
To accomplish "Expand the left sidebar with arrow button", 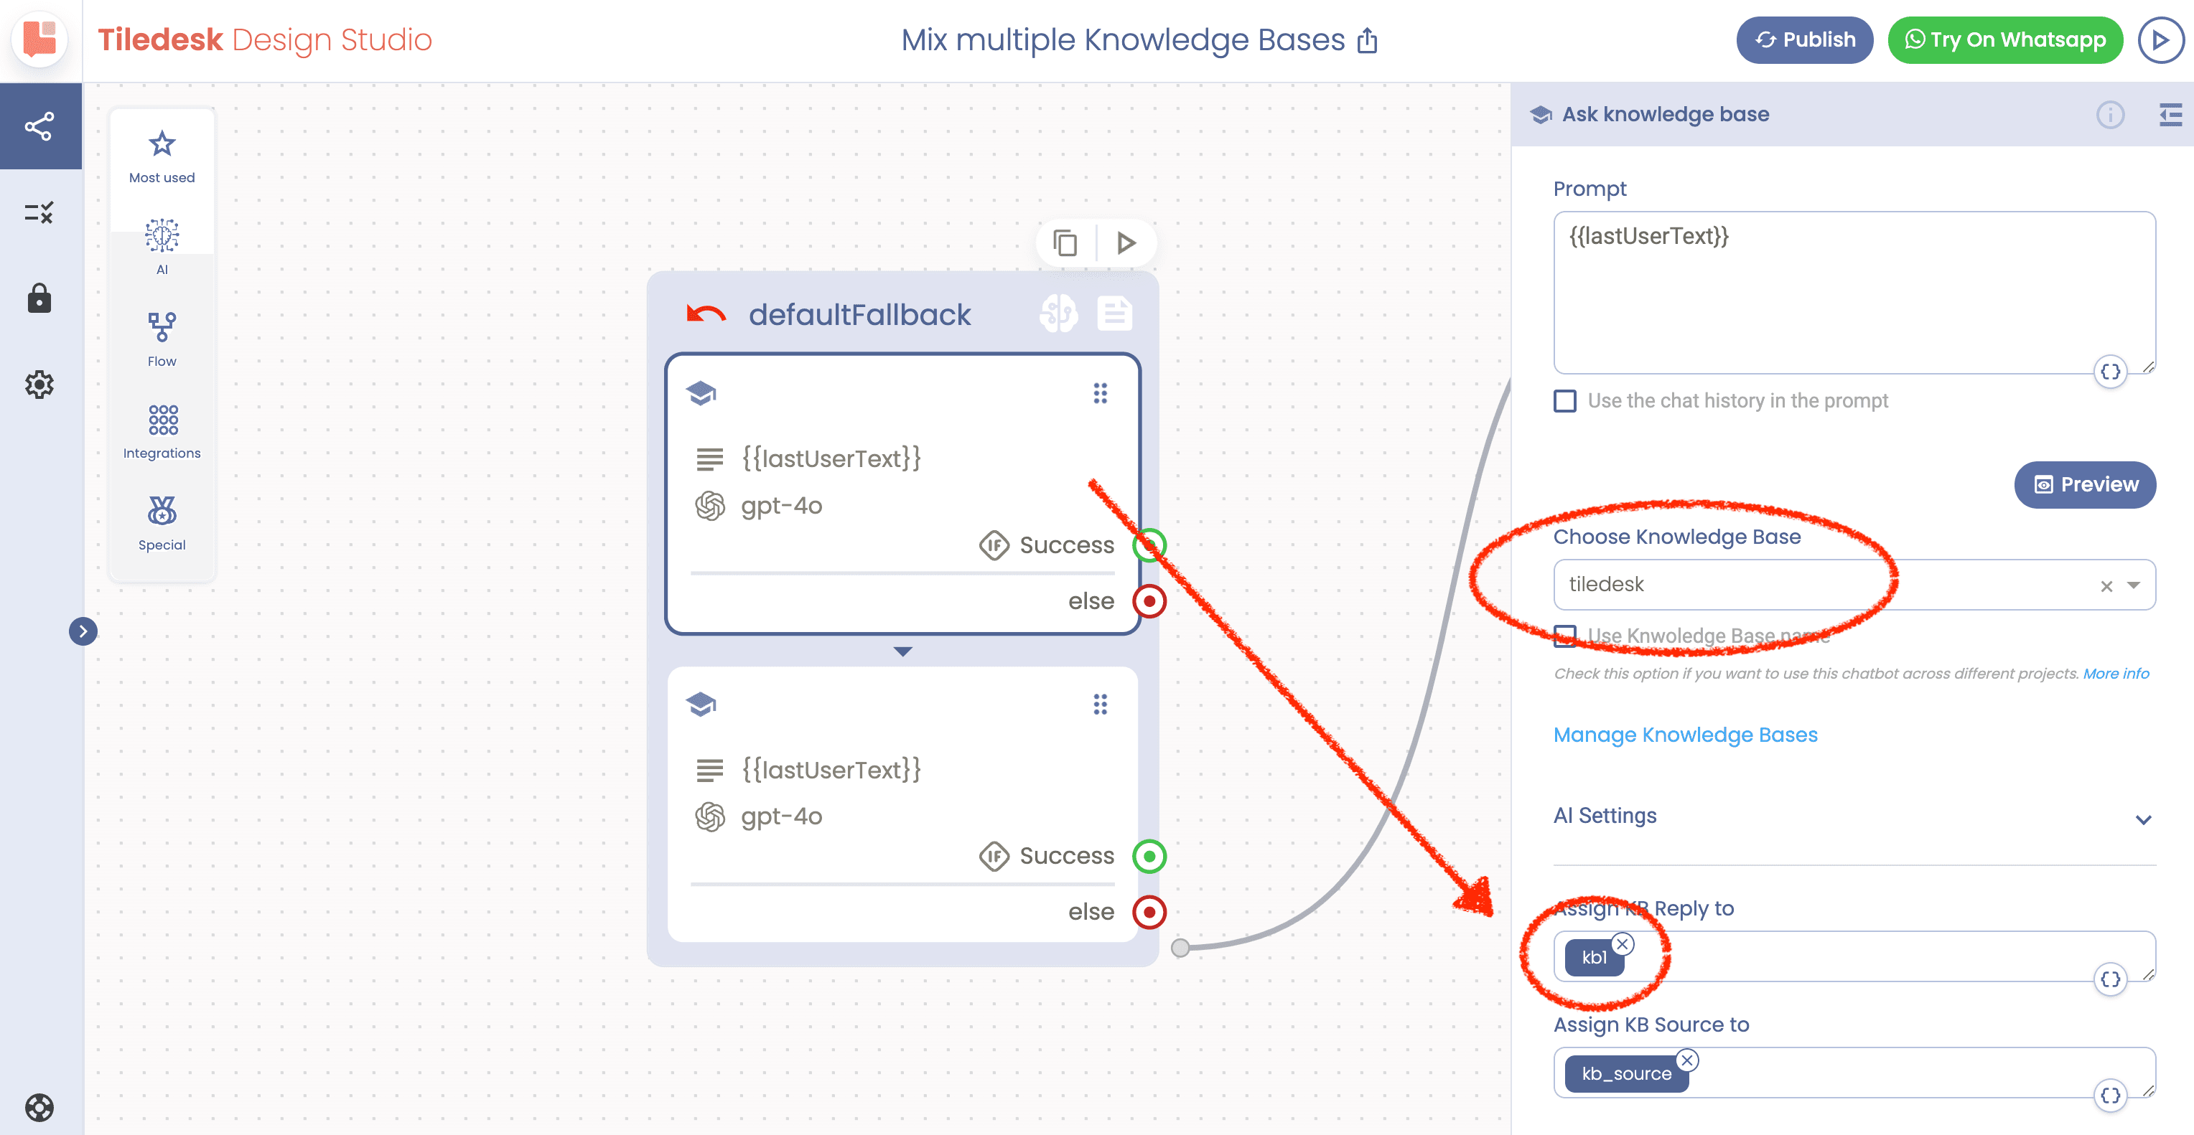I will pos(83,631).
